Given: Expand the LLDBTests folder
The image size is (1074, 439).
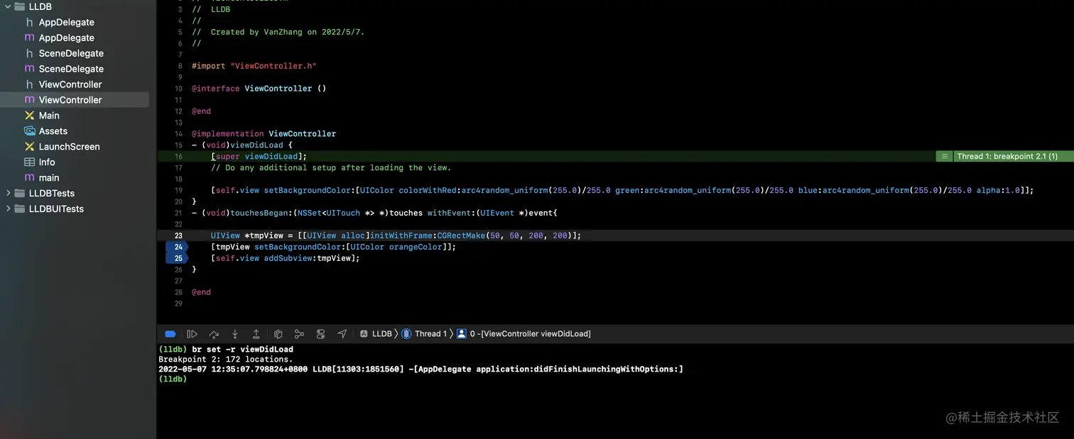Looking at the screenshot, I should 9,193.
